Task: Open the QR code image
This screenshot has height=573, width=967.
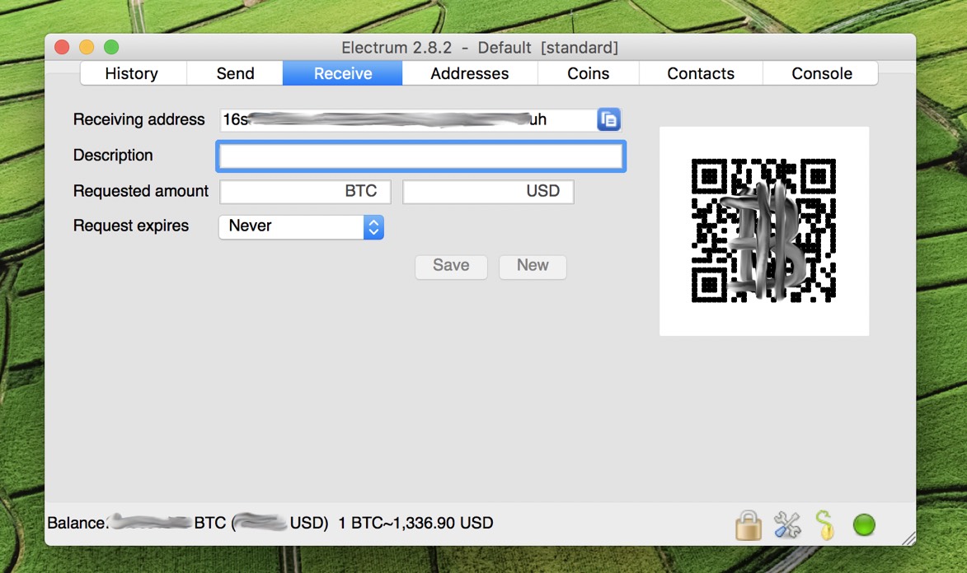Action: (x=764, y=231)
